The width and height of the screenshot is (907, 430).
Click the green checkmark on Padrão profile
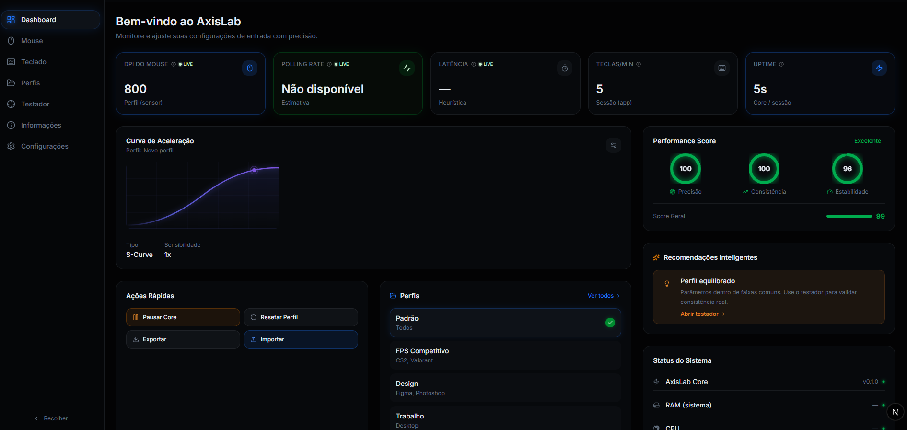click(x=610, y=323)
